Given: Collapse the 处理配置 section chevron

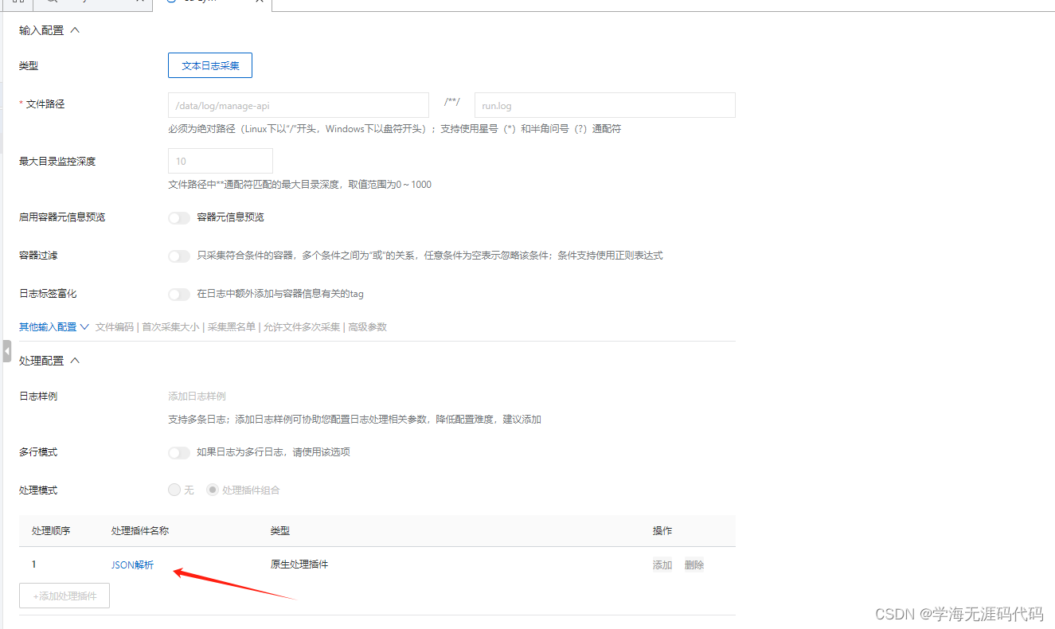Looking at the screenshot, I should pos(75,361).
